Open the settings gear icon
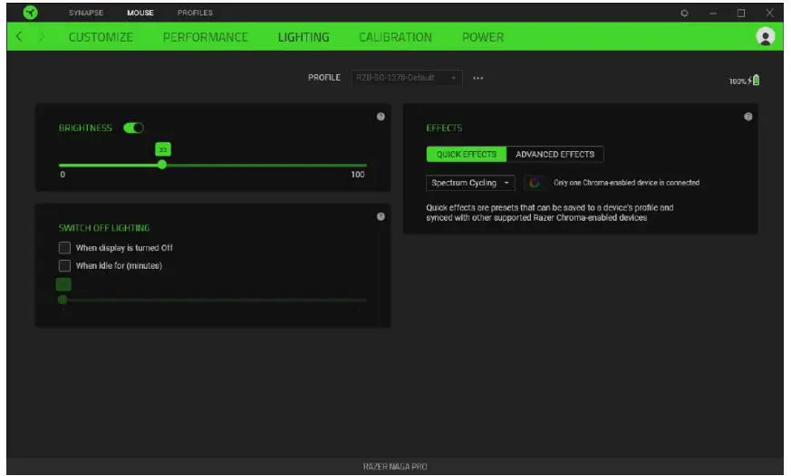This screenshot has height=476, width=791. pyautogui.click(x=684, y=13)
